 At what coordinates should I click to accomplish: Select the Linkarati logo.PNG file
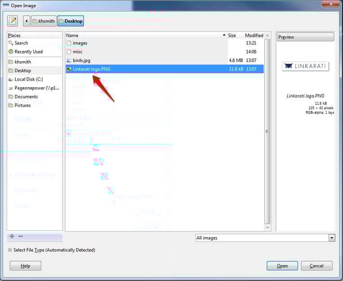point(165,69)
